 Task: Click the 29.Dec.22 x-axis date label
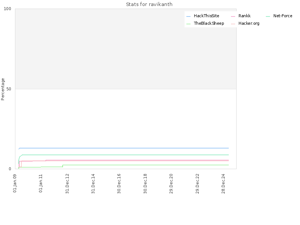[197, 184]
